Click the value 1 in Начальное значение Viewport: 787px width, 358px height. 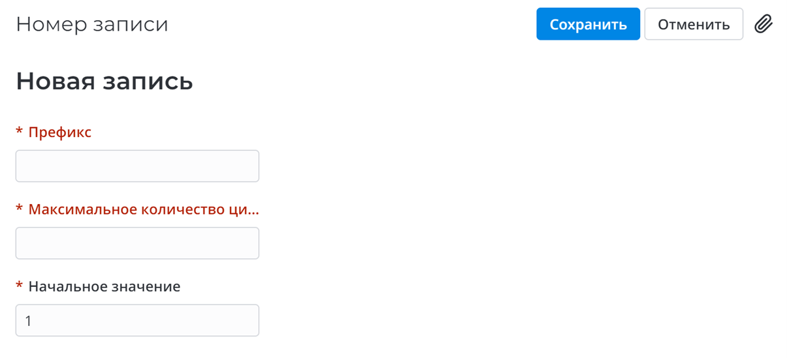tap(28, 321)
